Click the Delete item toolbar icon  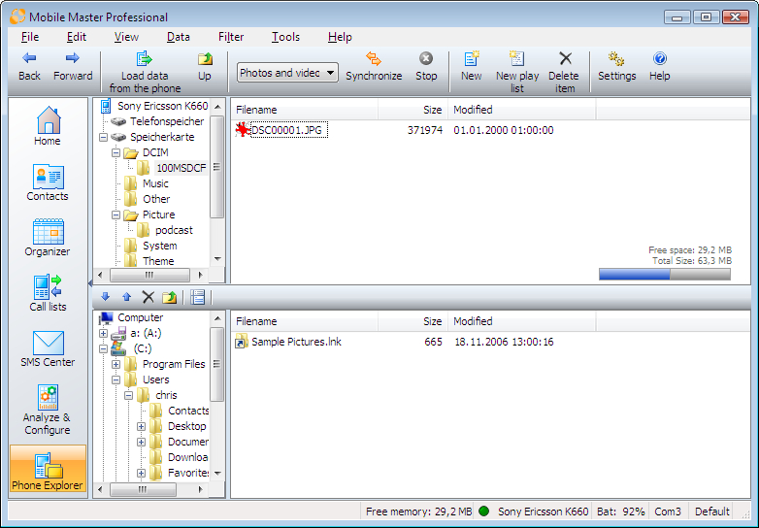(564, 67)
